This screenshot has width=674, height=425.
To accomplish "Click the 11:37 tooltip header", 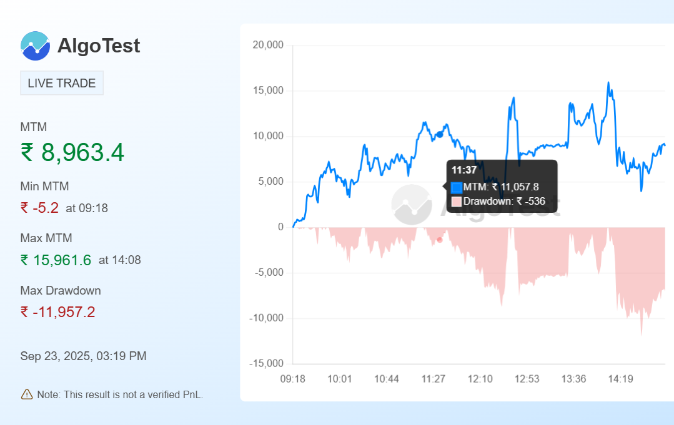I will click(464, 170).
